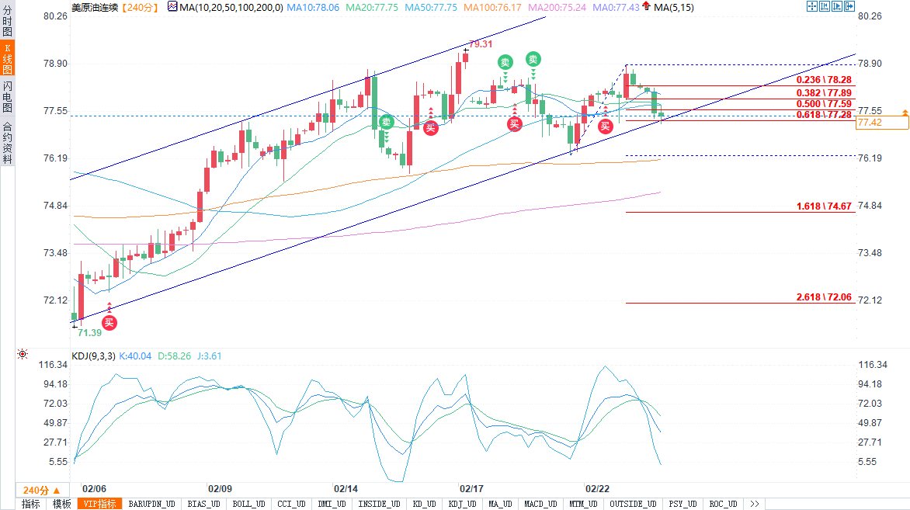This screenshot has width=910, height=510.
Task: Select the 1.618 \ 74.67 Fibonacci level
Action: (824, 206)
